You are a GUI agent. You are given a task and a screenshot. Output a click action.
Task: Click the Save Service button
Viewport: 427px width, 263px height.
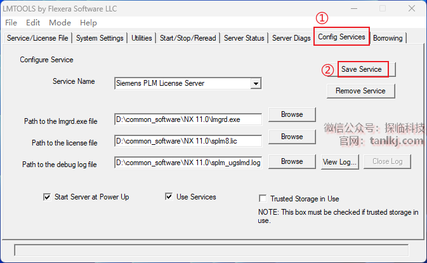point(362,69)
